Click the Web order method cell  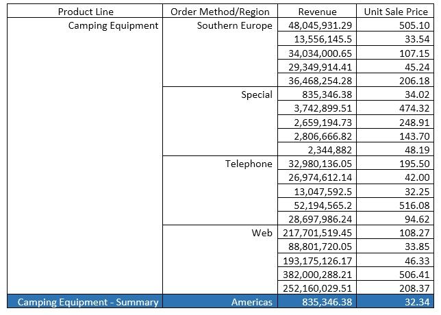[x=262, y=233]
